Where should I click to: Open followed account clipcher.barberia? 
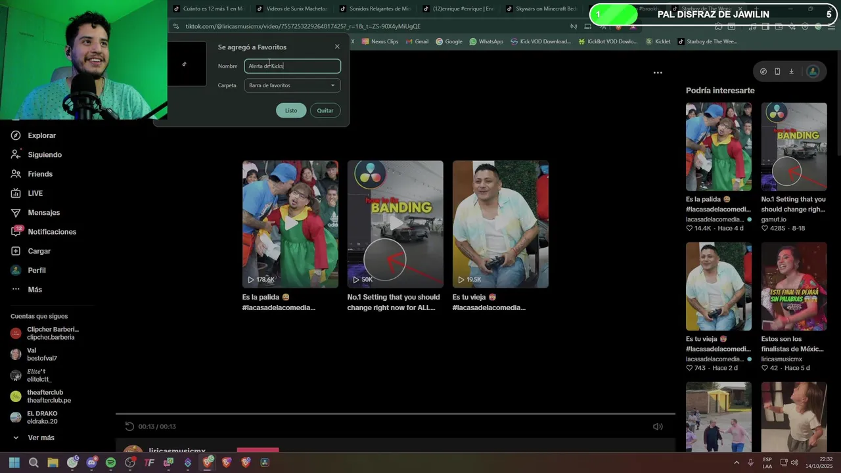[45, 333]
